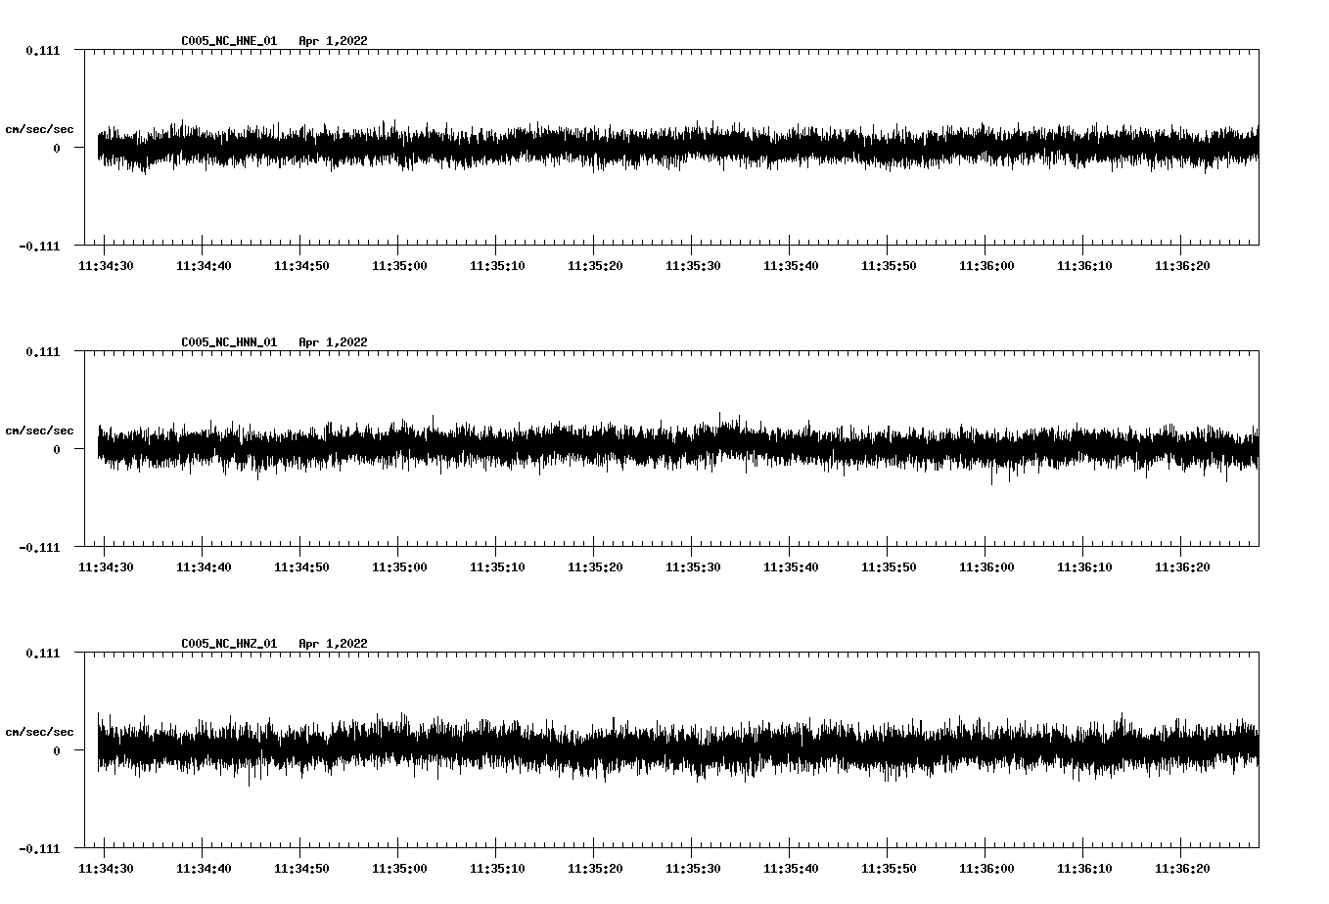Click the C005_NC_HNZ_01 channel title
The width and height of the screenshot is (1329, 904).
(229, 644)
